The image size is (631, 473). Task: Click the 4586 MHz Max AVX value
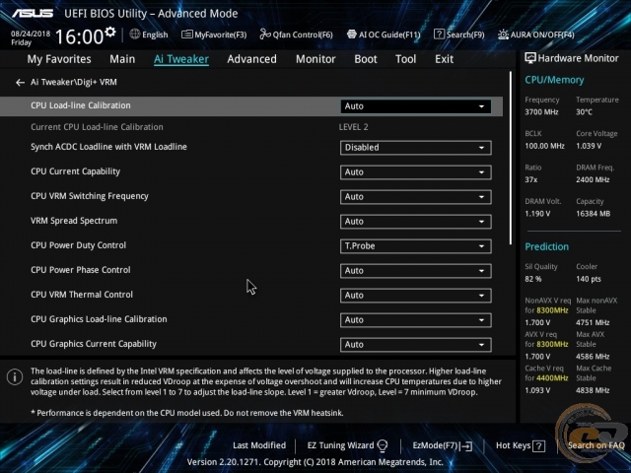click(593, 357)
